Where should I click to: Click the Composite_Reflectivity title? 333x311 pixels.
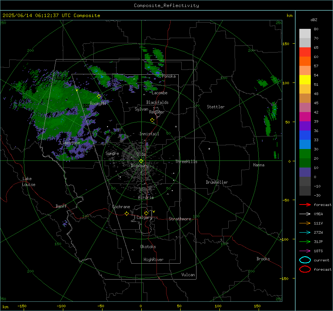(x=166, y=6)
